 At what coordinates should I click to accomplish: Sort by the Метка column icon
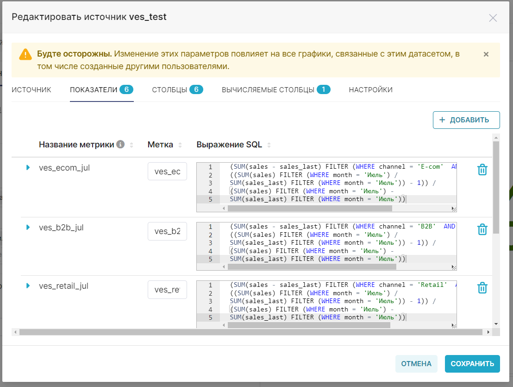pos(181,145)
